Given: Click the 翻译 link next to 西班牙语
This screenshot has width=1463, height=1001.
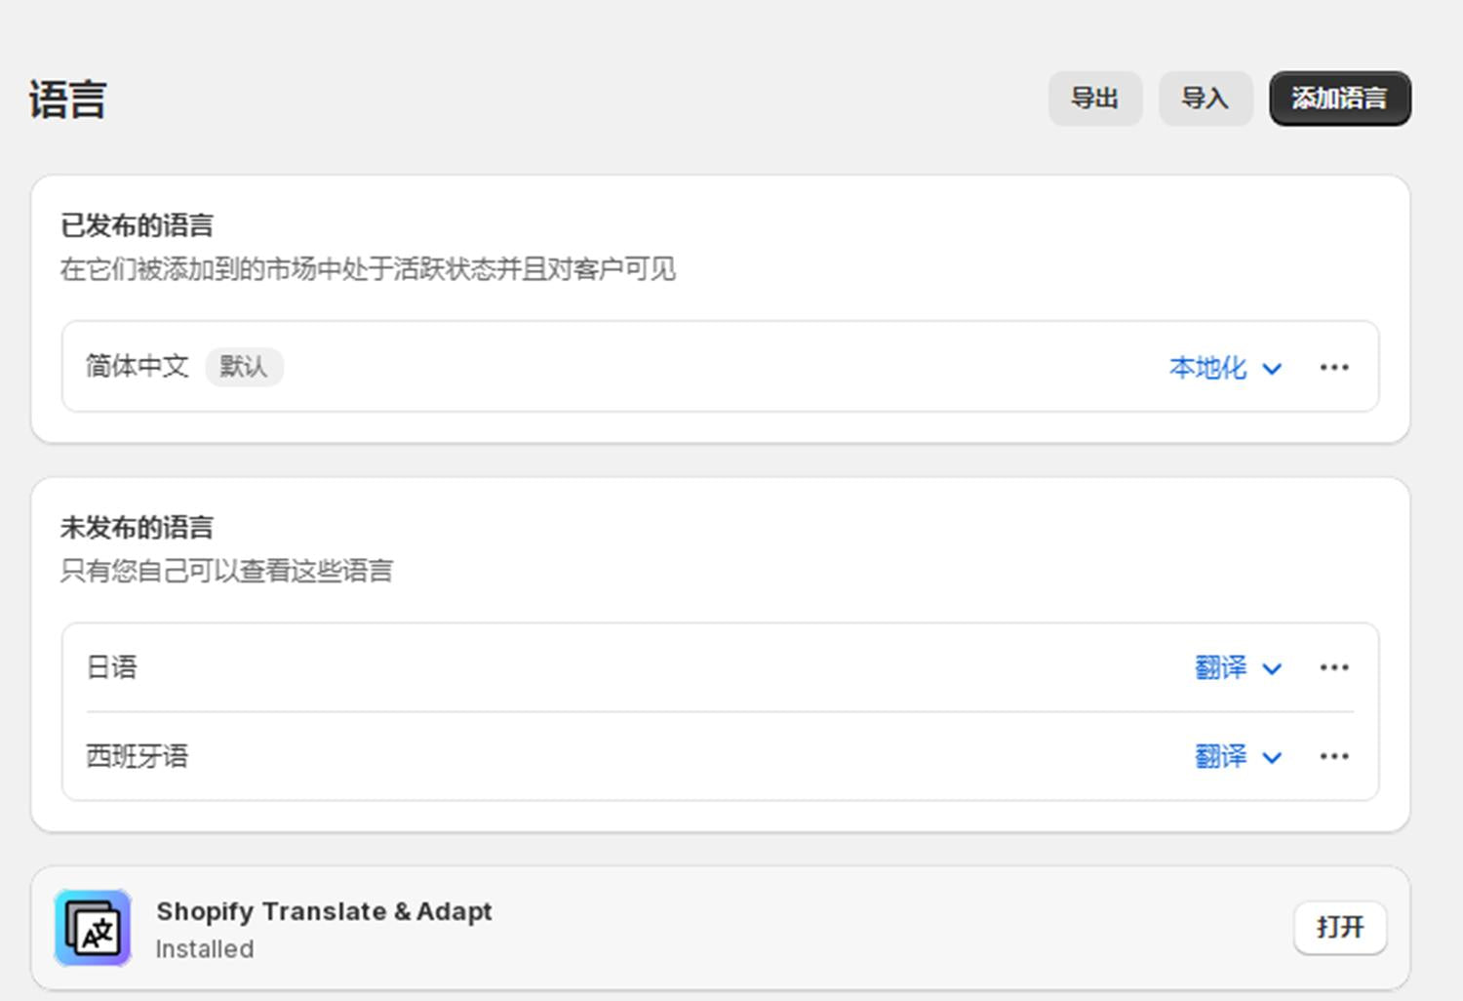Looking at the screenshot, I should (x=1220, y=757).
